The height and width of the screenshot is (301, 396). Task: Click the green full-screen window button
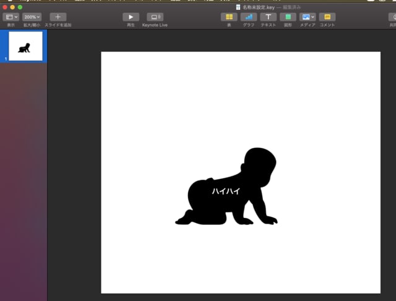pos(20,6)
